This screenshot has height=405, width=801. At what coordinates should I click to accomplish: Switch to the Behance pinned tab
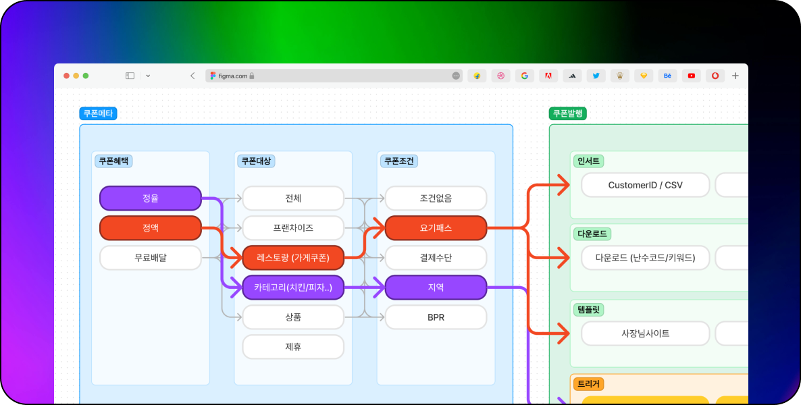pos(667,76)
